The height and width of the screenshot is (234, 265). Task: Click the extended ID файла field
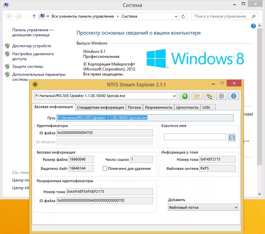tap(105, 201)
